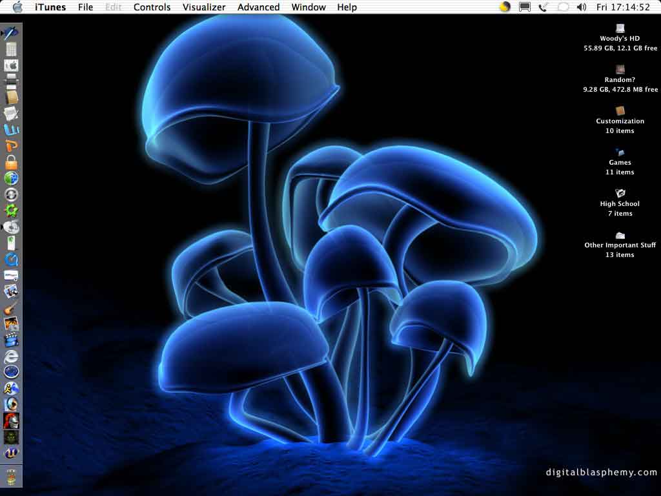
Task: Select the Games folder on desktop
Action: 620,152
